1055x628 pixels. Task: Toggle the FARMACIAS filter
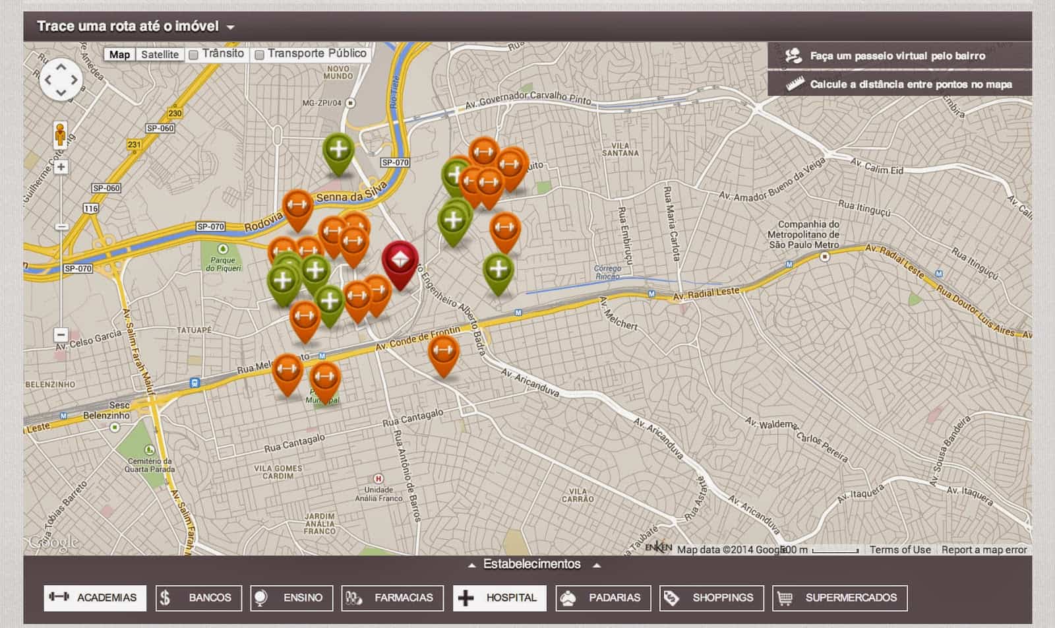point(392,598)
